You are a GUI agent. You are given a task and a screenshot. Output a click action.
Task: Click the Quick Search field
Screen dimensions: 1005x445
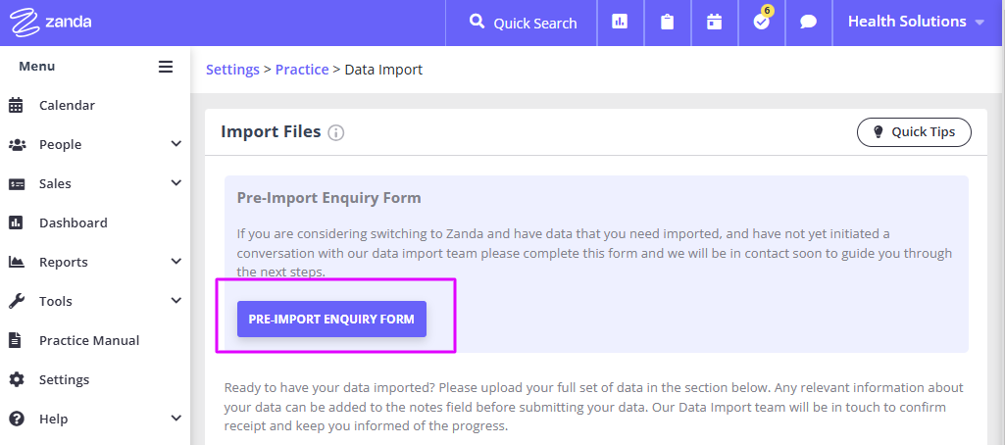coord(522,24)
